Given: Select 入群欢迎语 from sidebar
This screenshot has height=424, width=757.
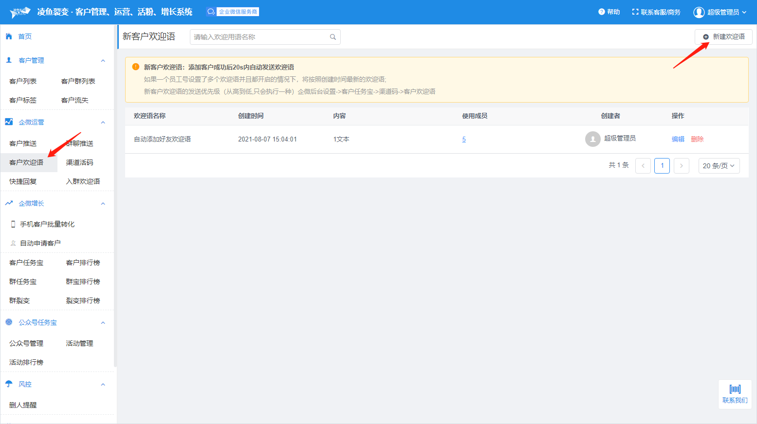Looking at the screenshot, I should [83, 181].
